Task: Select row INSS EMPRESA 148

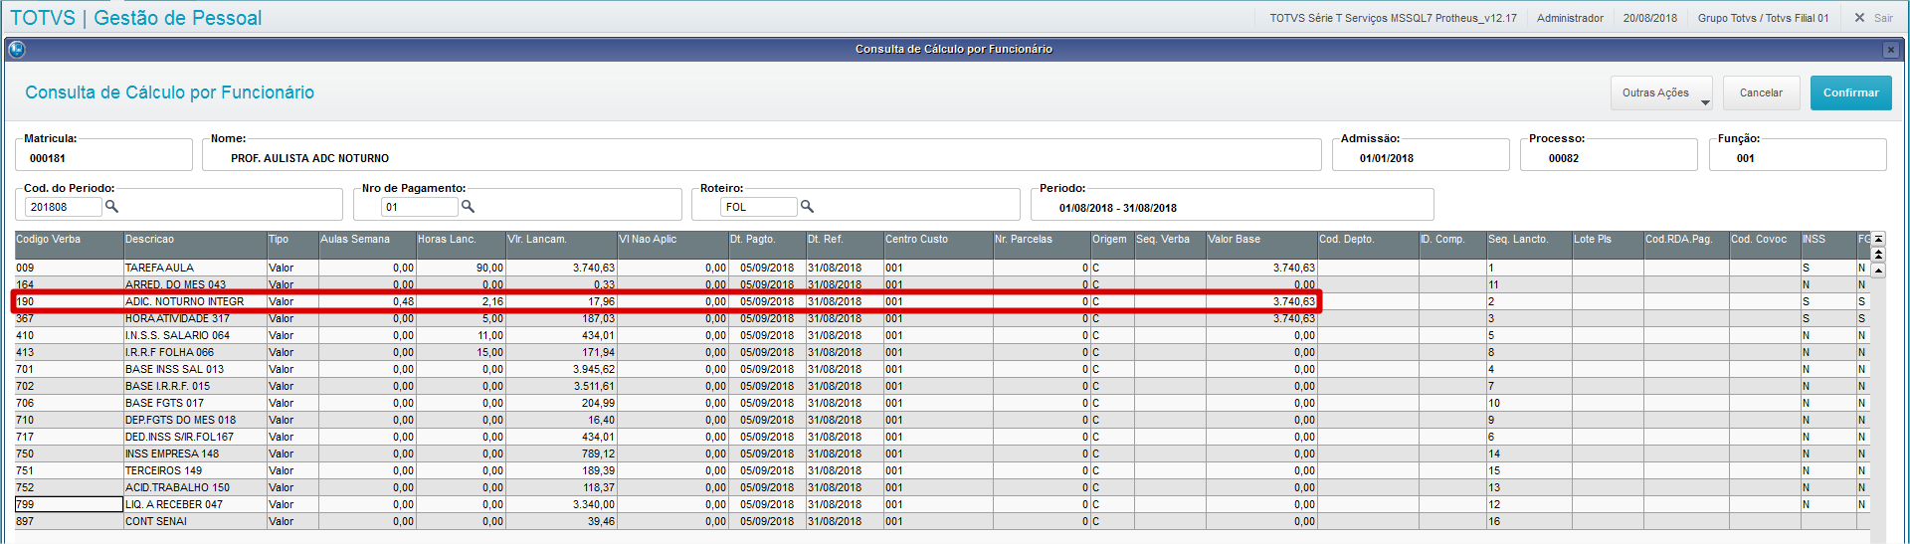Action: click(942, 453)
